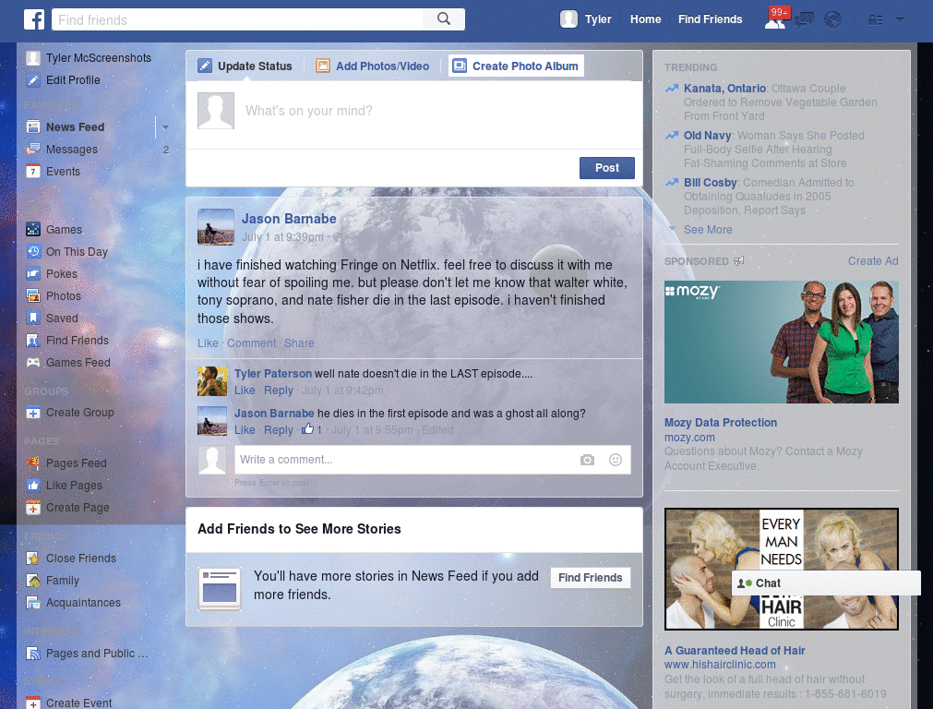Select the Update Status tab
Viewport: 945px width, 709px height.
(x=245, y=66)
